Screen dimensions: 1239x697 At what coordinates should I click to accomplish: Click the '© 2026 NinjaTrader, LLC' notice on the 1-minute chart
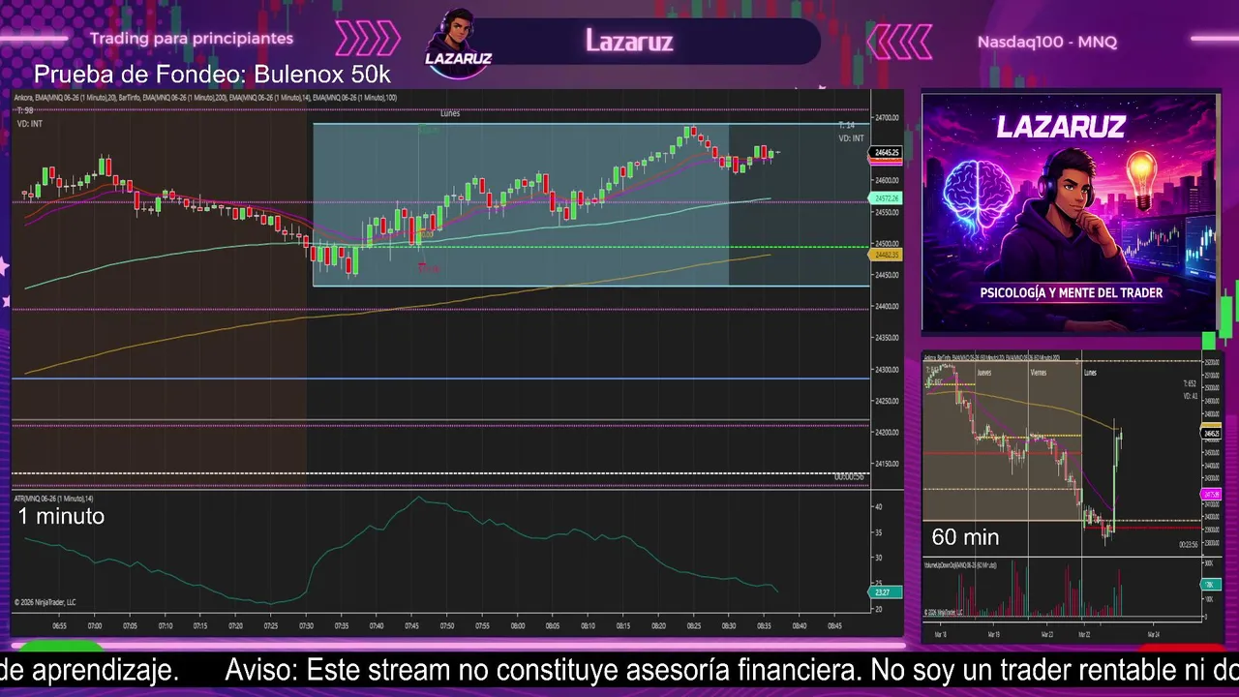(x=45, y=602)
